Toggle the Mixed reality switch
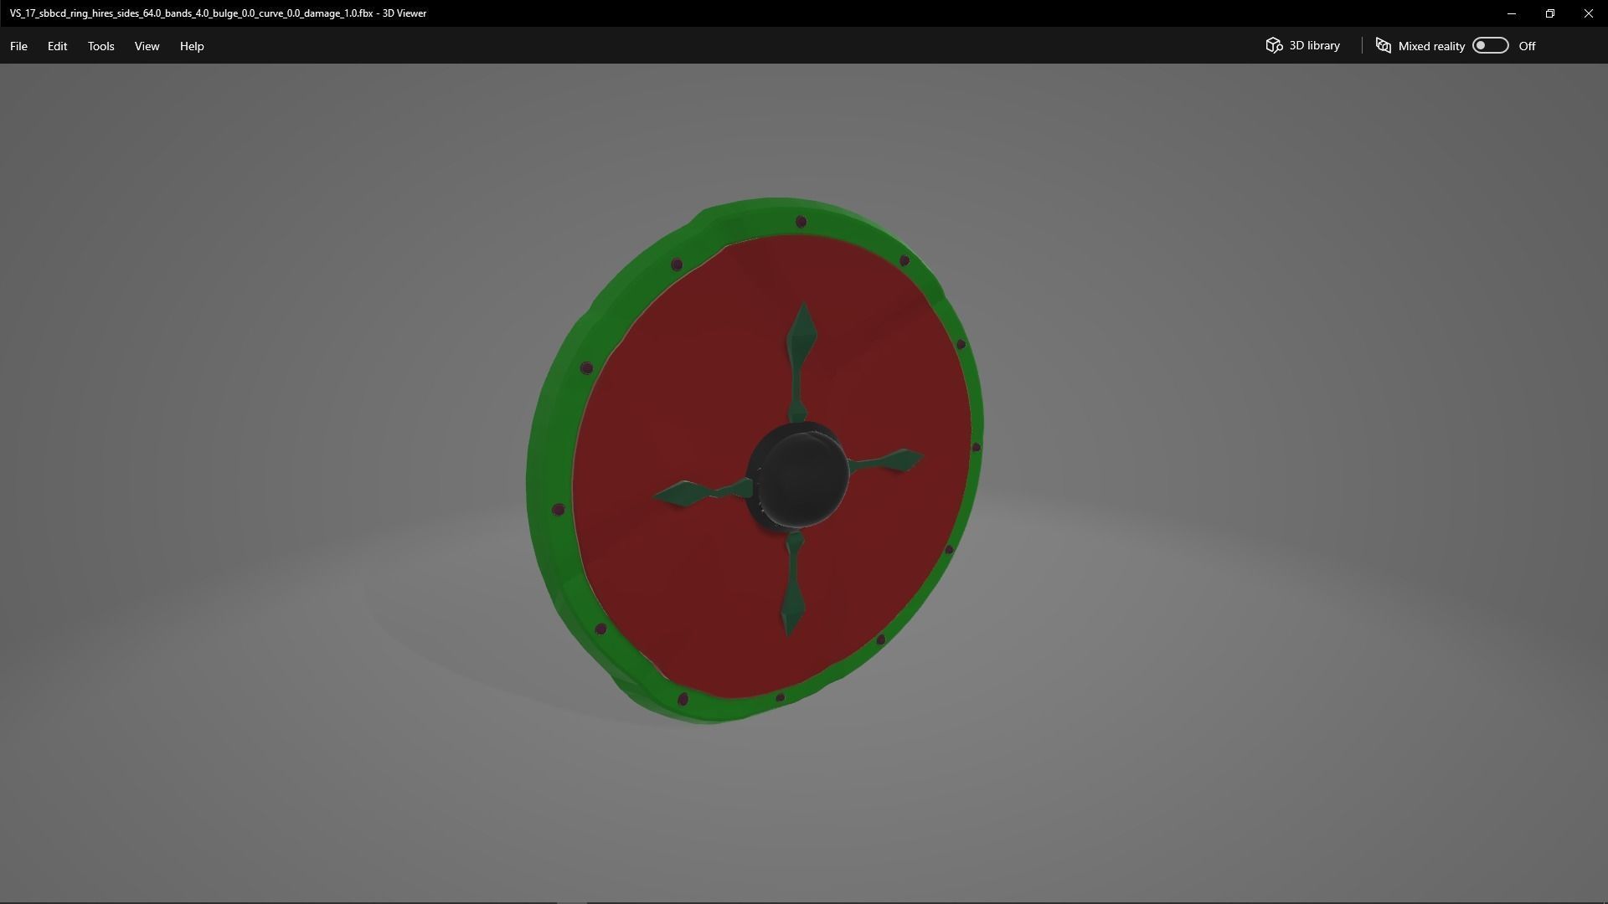This screenshot has height=904, width=1608. (x=1490, y=45)
